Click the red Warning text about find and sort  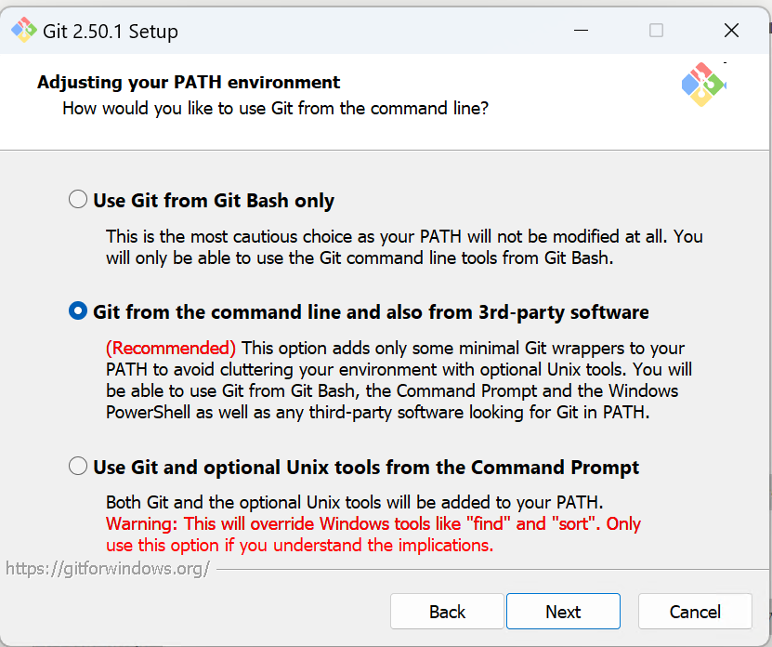coord(373,535)
